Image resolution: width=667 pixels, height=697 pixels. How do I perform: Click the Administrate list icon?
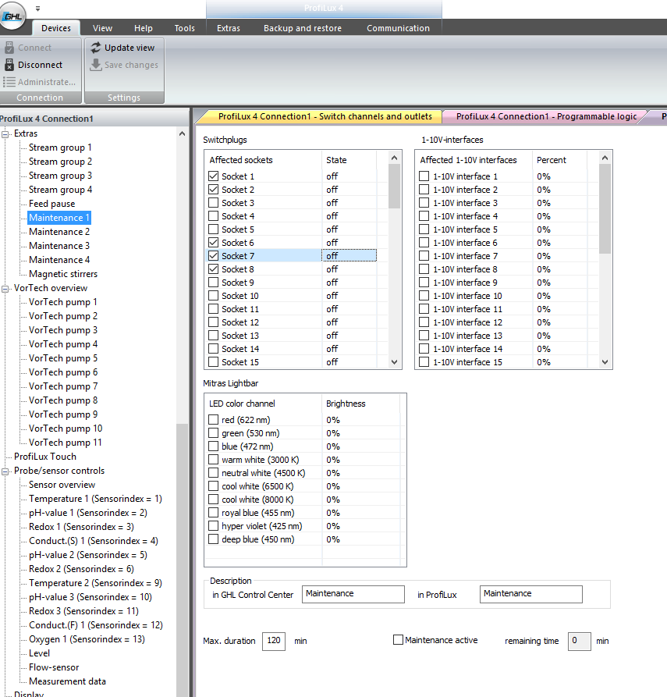tap(9, 82)
